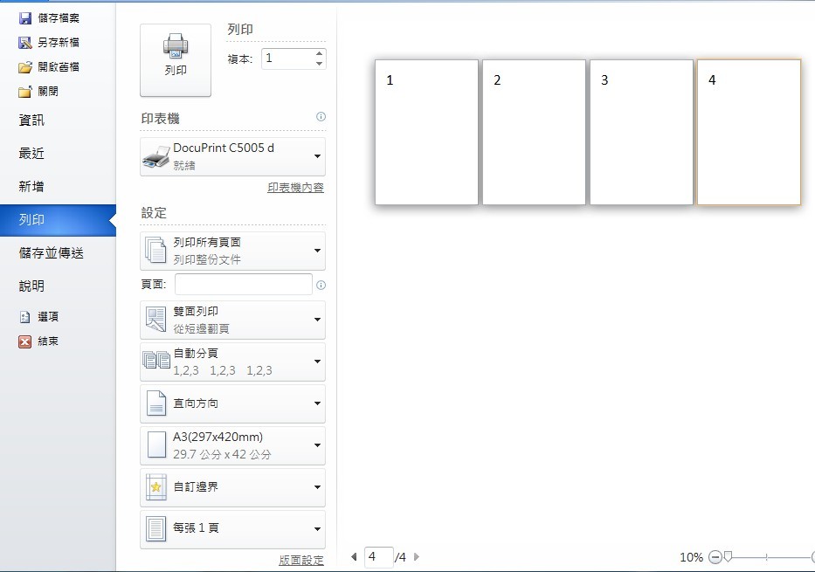Viewport: 815px width, 572px height.
Task: Select page 1 preview thumbnail
Action: [x=426, y=132]
